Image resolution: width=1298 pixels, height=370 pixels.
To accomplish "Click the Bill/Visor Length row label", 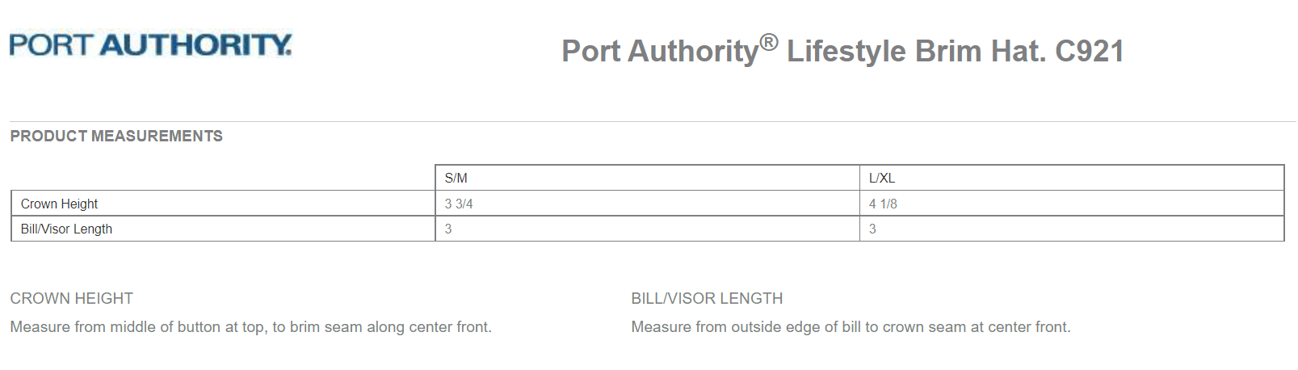I will pos(223,229).
